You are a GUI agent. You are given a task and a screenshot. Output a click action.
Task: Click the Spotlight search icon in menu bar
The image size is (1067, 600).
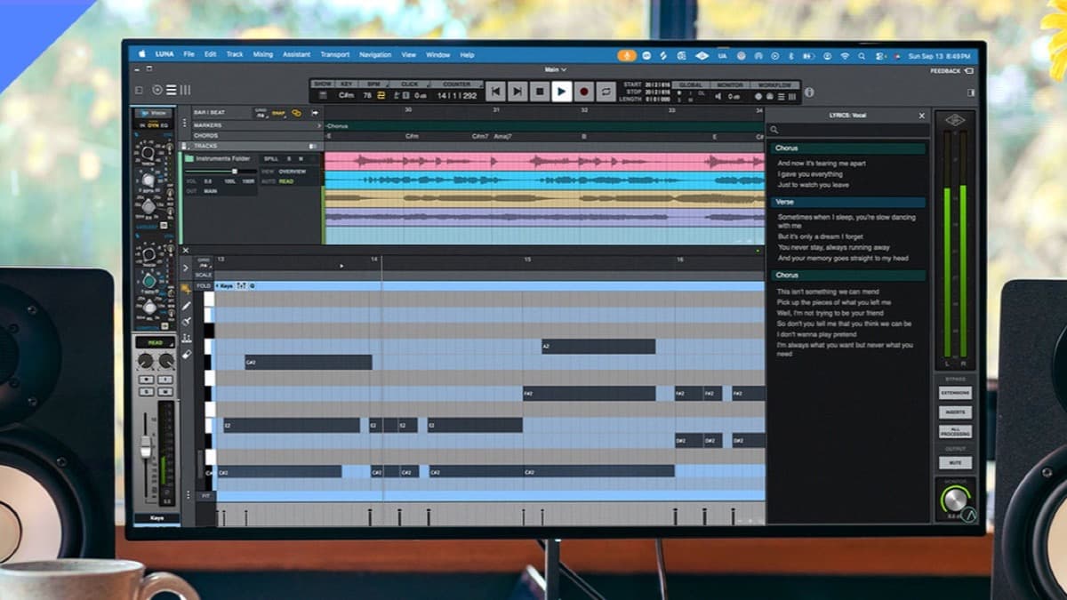tap(862, 55)
